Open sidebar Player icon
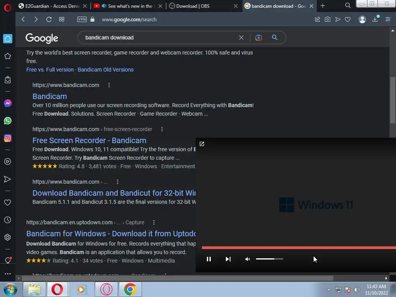 pyautogui.click(x=8, y=162)
